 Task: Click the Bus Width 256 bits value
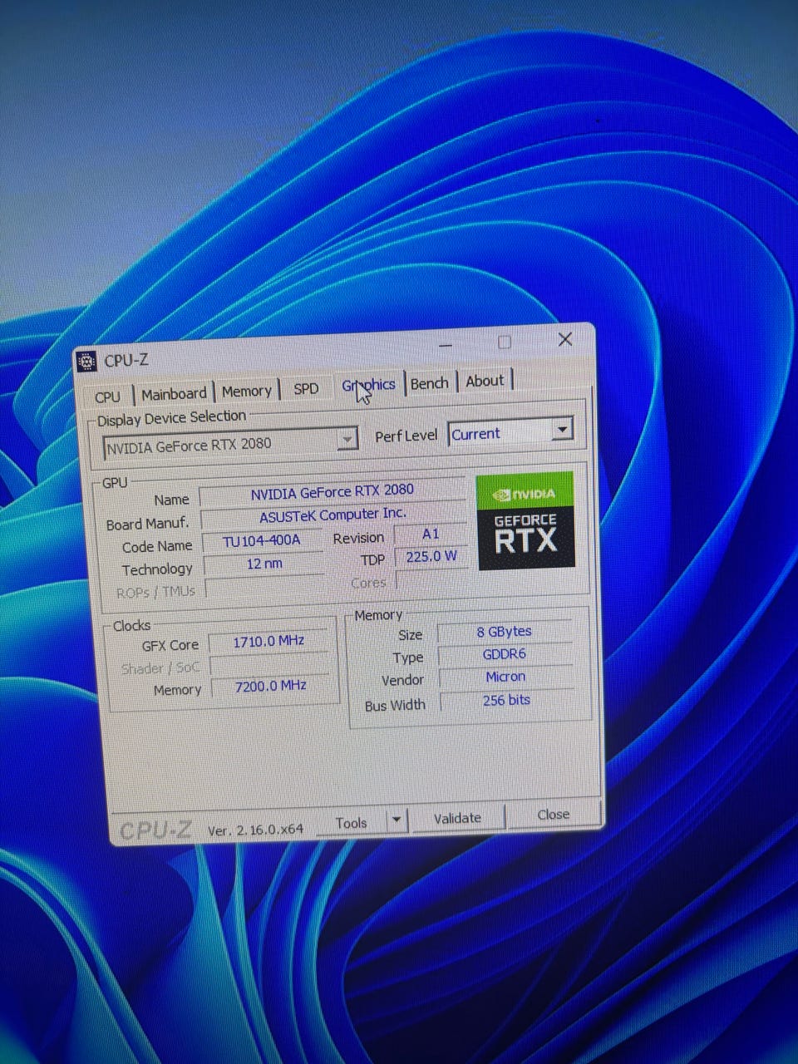coord(506,700)
